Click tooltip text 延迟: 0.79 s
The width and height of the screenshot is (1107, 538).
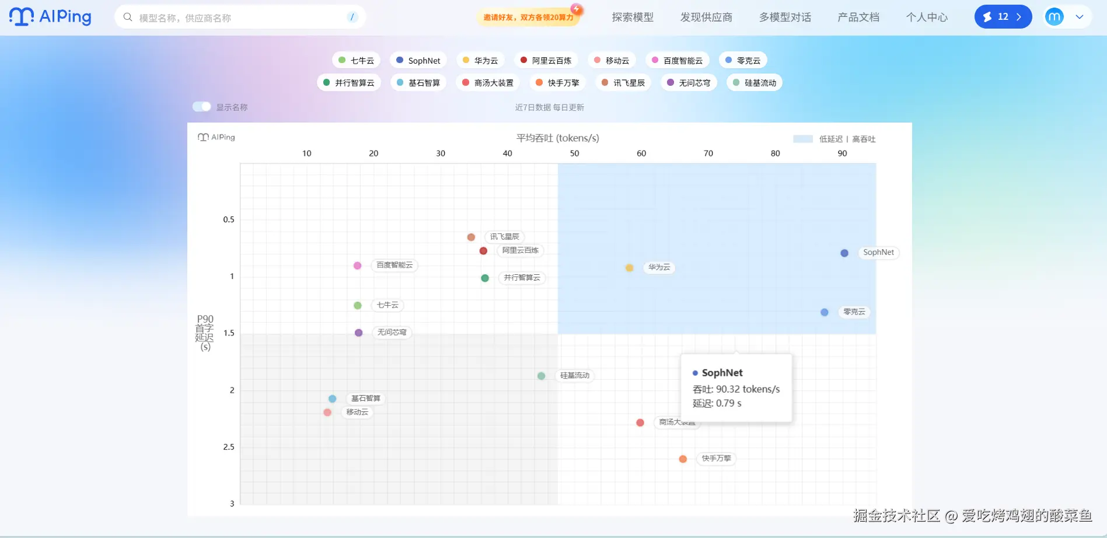coord(717,403)
